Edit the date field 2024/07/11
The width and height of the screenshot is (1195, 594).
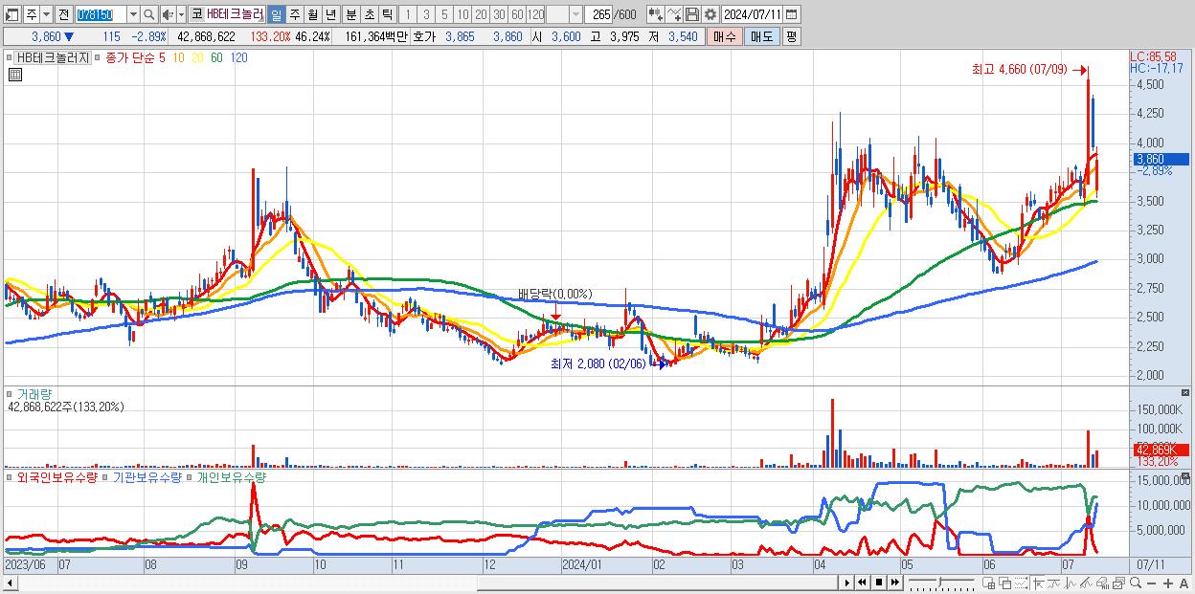[752, 14]
